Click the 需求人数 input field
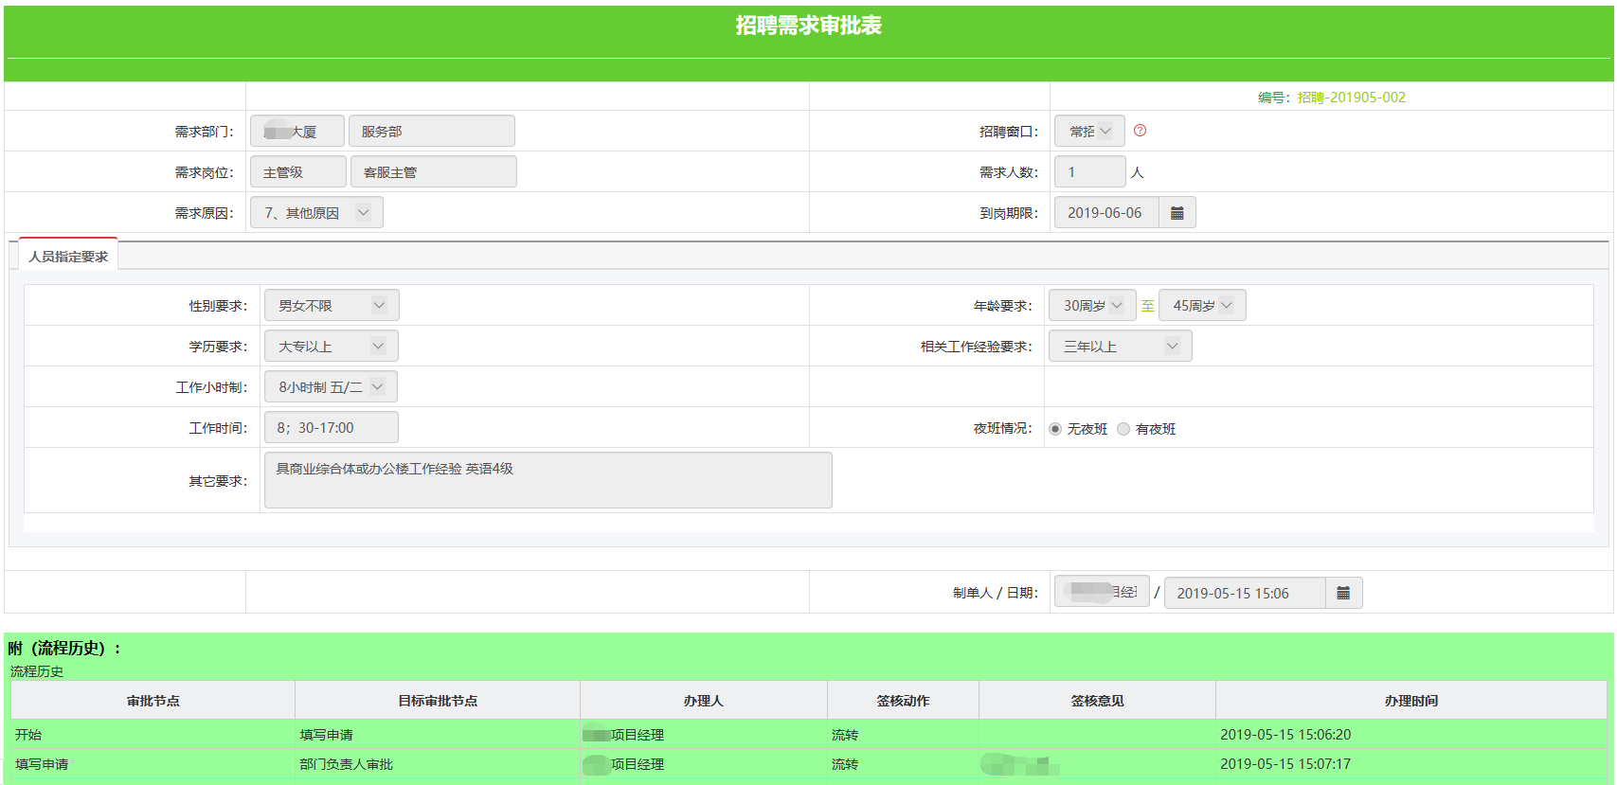Viewport: 1617px width, 785px height. (x=1089, y=172)
